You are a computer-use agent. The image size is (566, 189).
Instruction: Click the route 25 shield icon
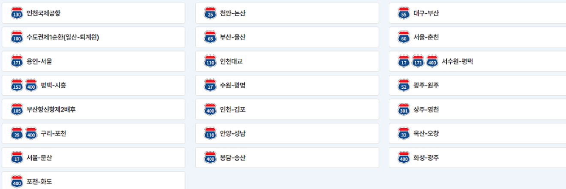[210, 13]
